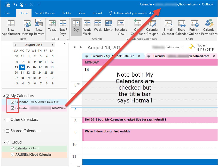The height and width of the screenshot is (167, 218).
Task: Toggle touch/mouse mode icon
Action: pyautogui.click(x=22, y=5)
